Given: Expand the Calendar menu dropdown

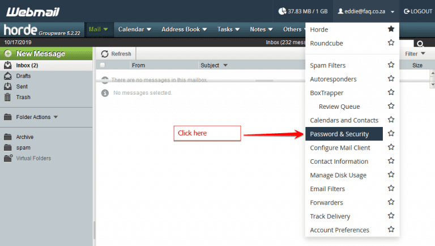Looking at the screenshot, I should click(x=134, y=29).
